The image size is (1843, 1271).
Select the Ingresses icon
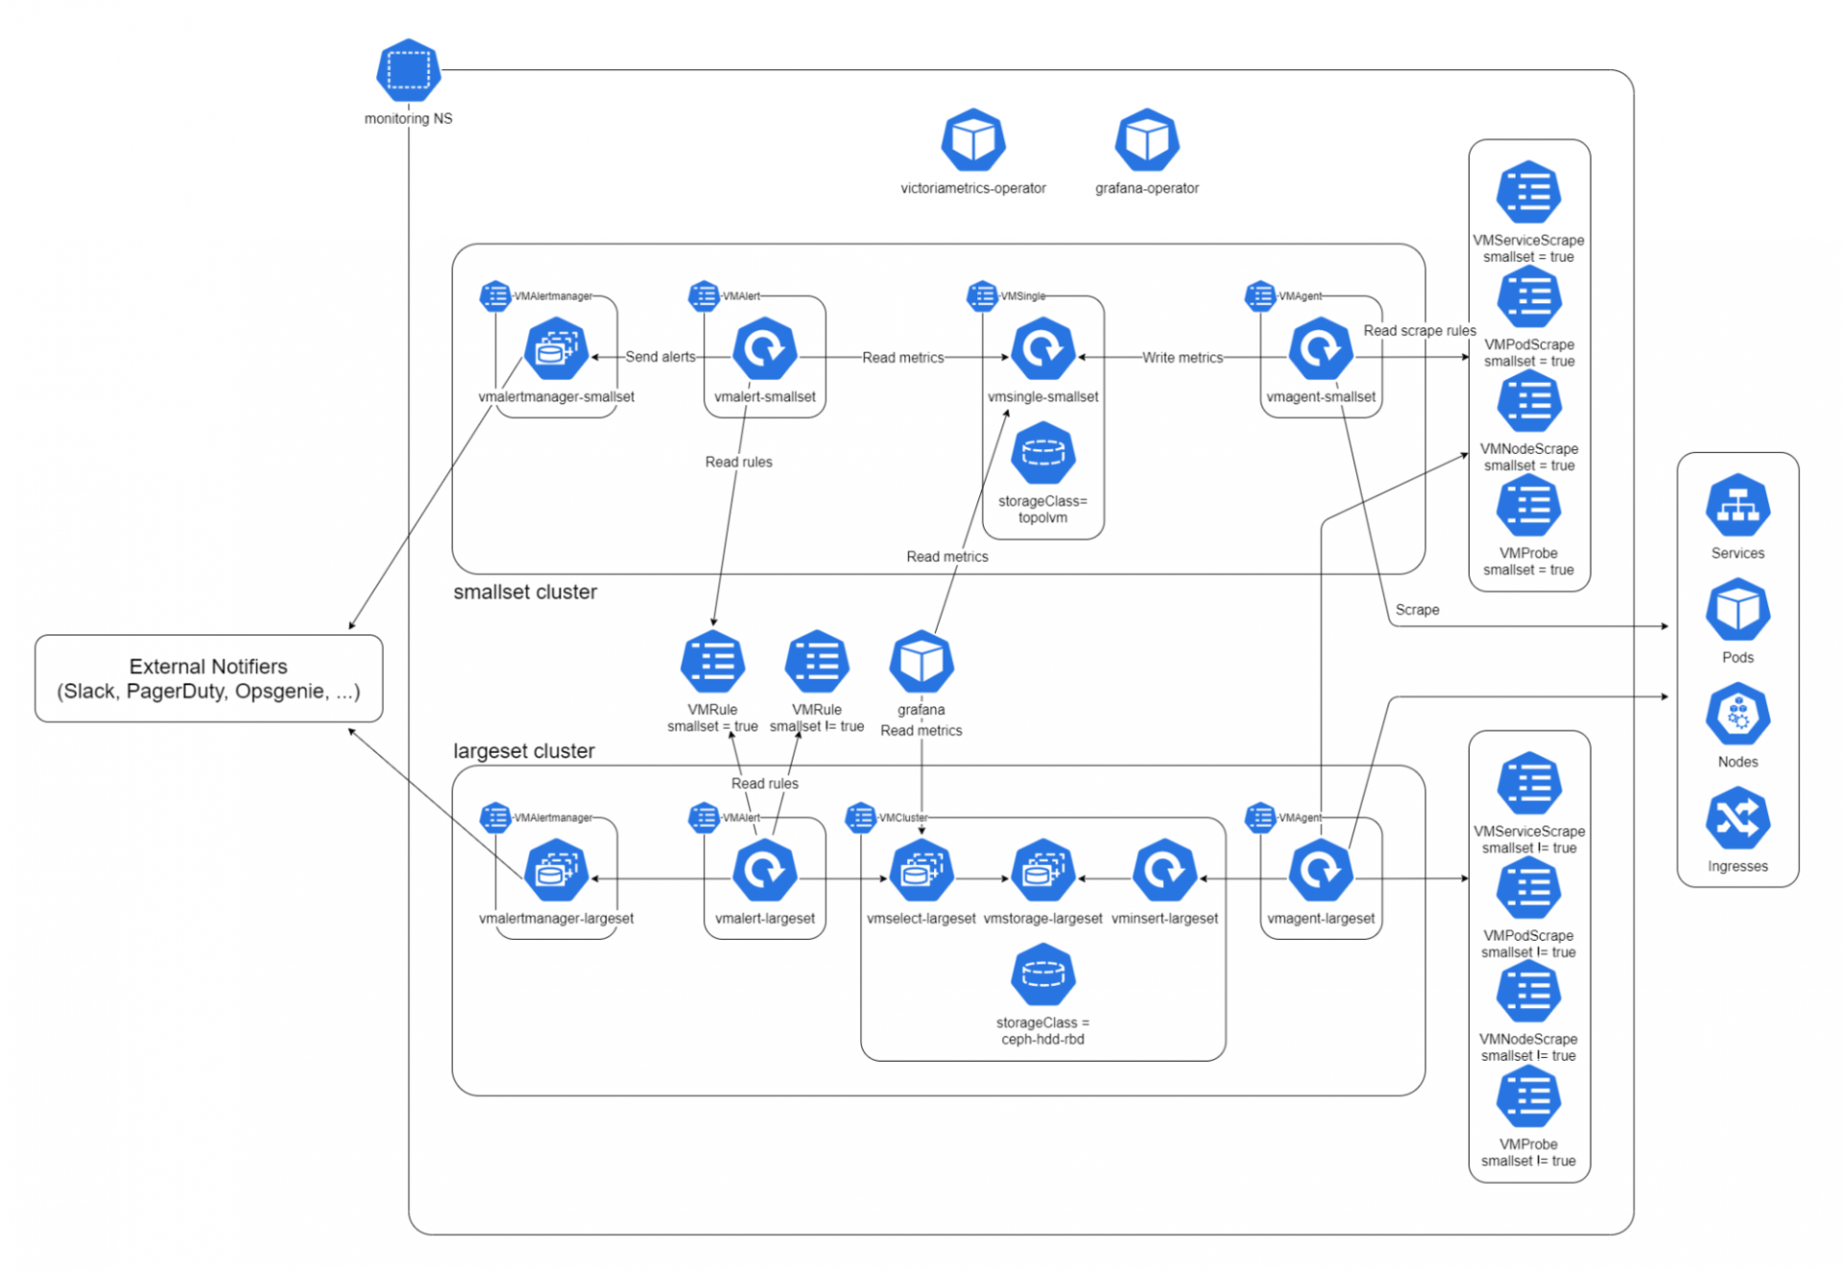[x=1737, y=818]
